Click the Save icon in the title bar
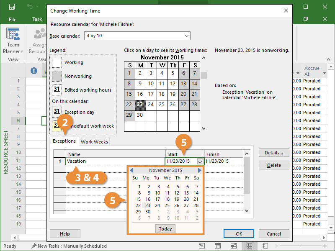This screenshot has height=251, width=335. tap(12, 7)
